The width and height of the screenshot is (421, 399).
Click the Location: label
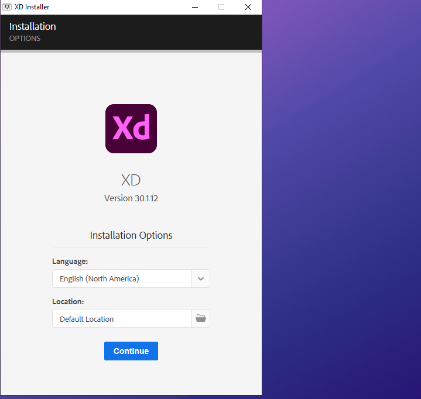[68, 302]
